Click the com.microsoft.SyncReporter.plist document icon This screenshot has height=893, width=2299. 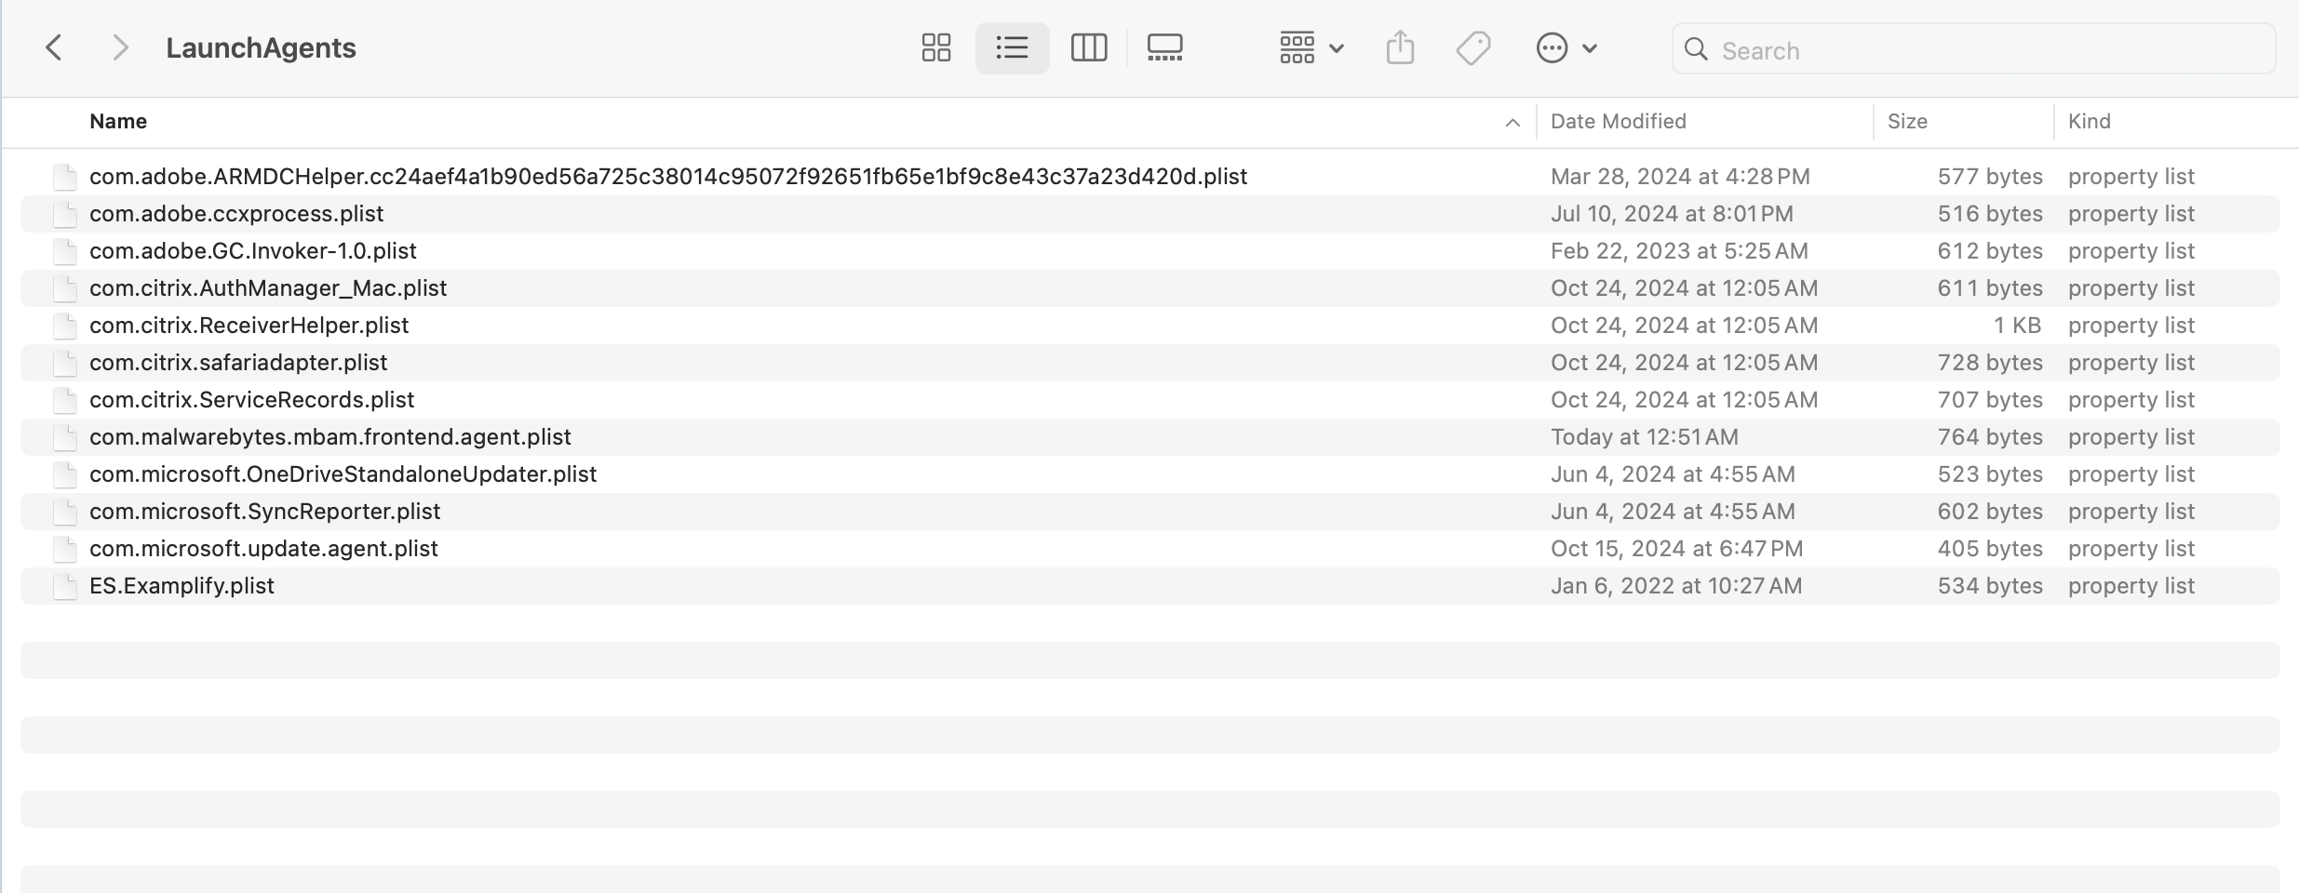pyautogui.click(x=65, y=512)
